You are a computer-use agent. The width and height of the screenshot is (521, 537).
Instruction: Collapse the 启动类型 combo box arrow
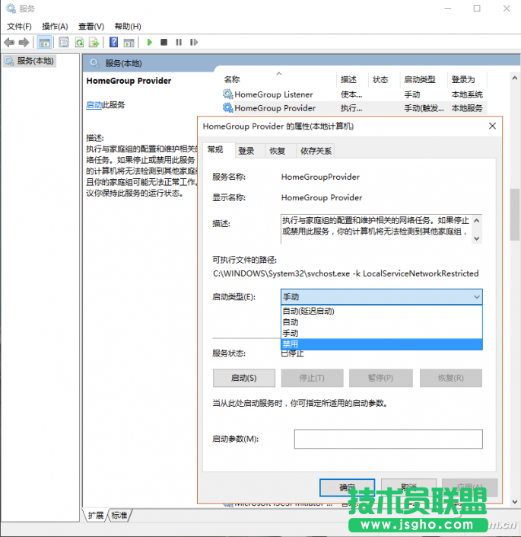476,296
